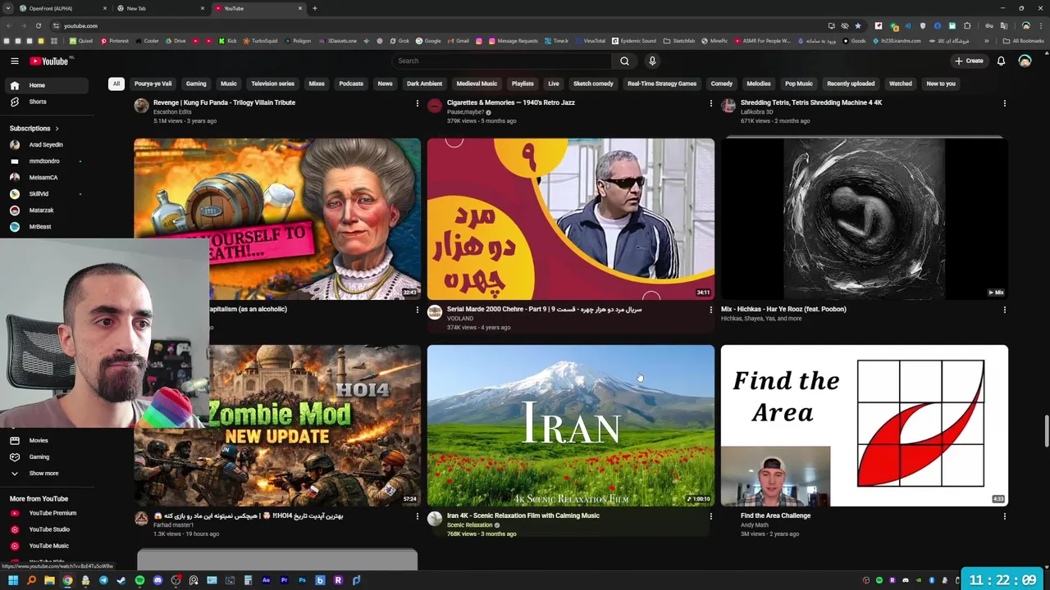
Task: Open the account avatar menu
Action: (1025, 61)
